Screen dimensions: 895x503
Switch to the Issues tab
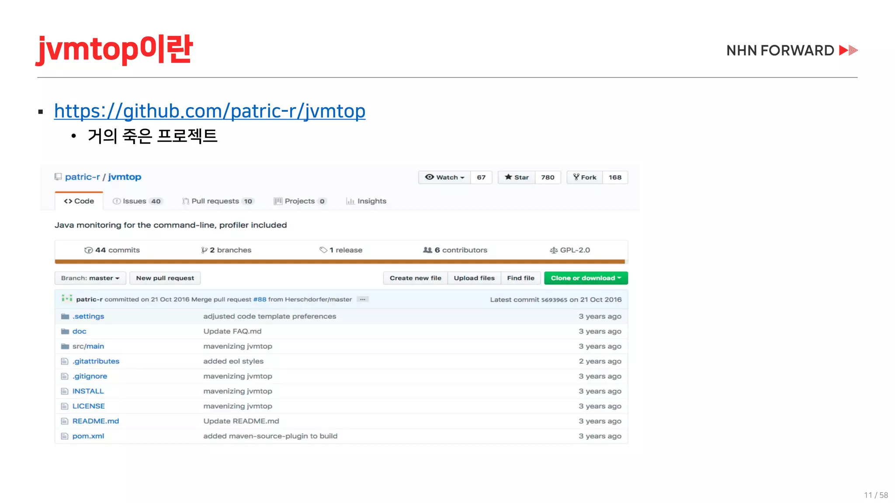coord(137,201)
